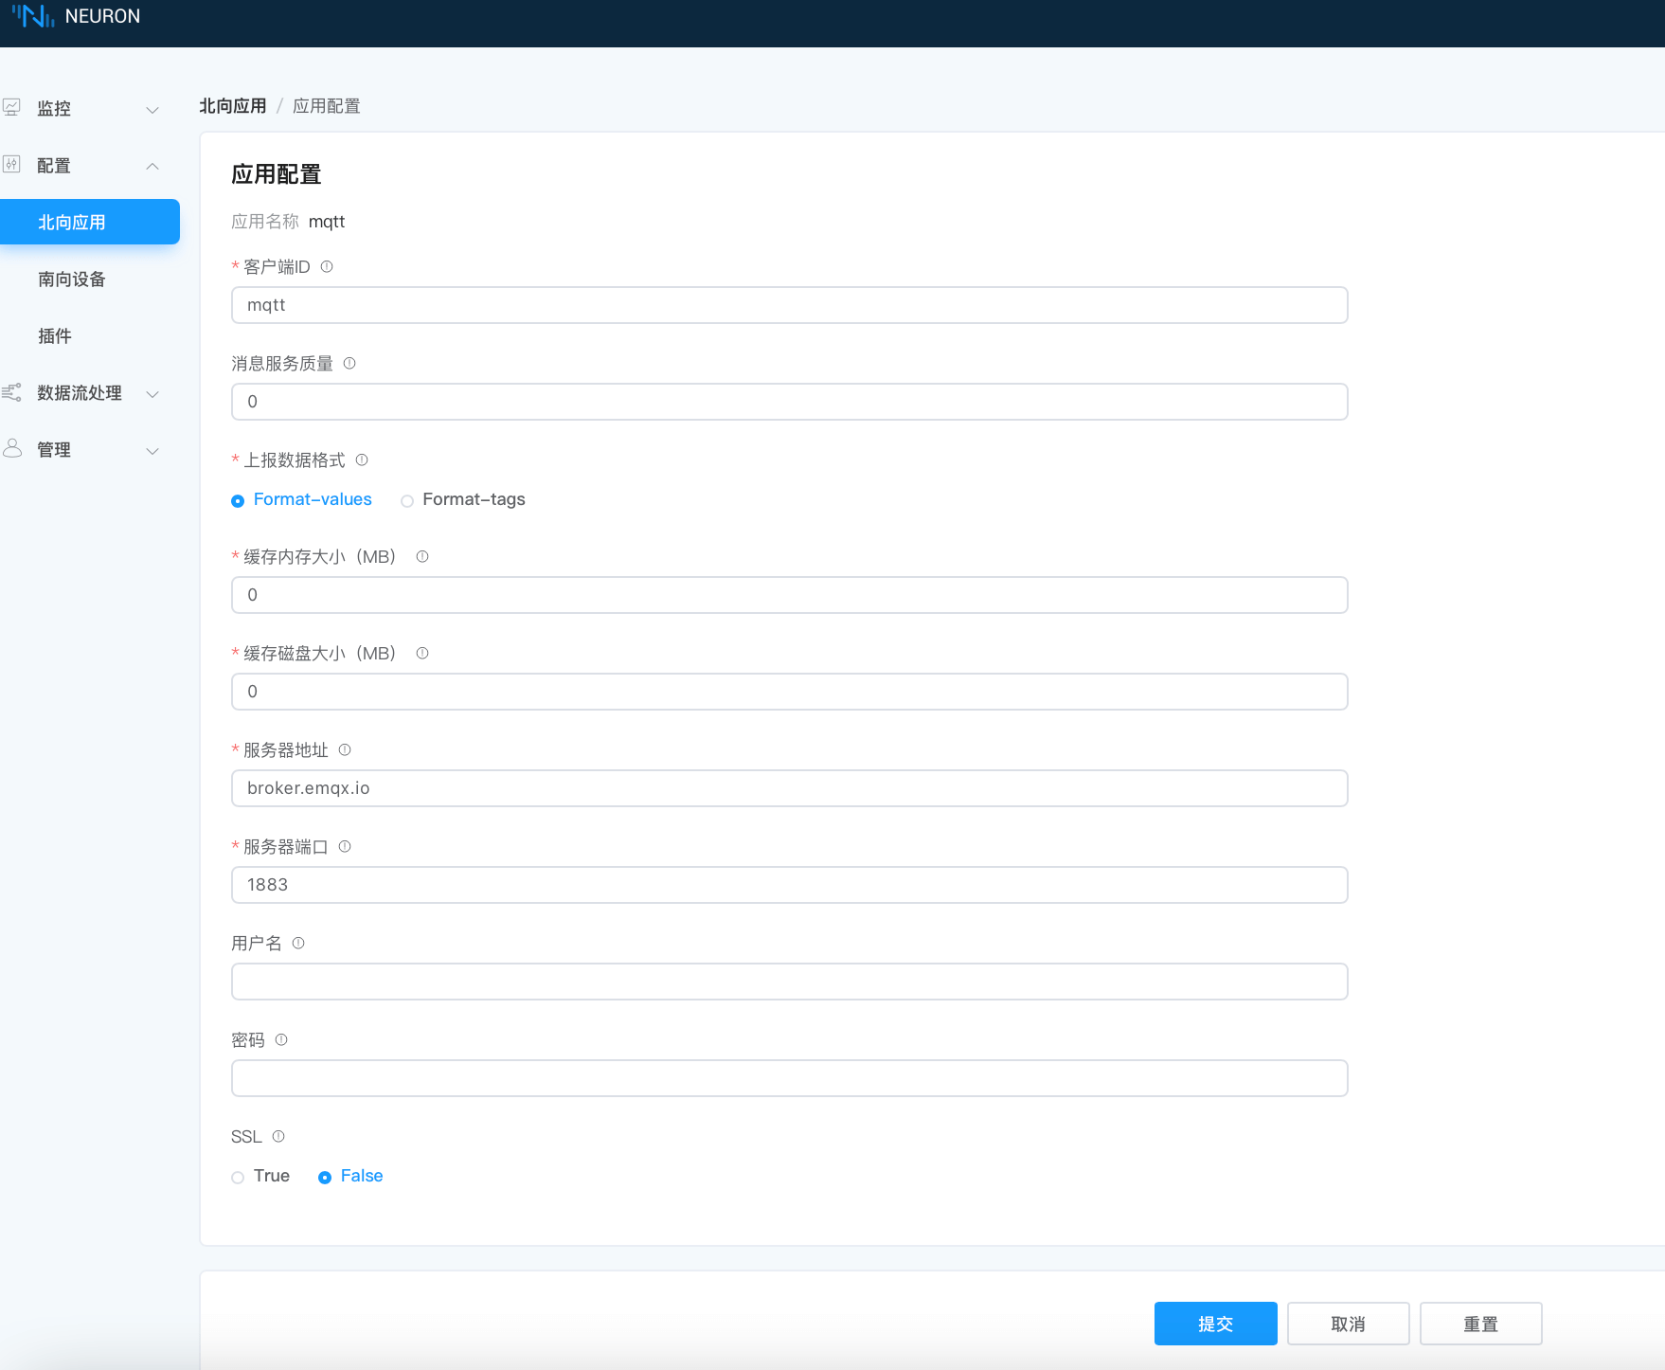Enable SSL by selecting True

237,1177
